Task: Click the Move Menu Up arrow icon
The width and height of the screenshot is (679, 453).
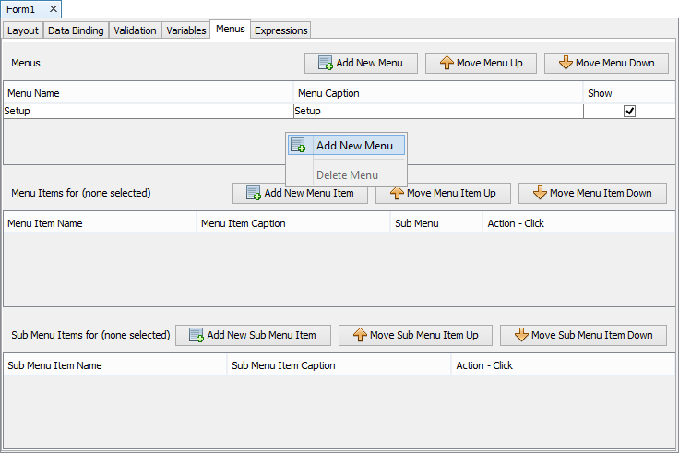Action: [x=447, y=63]
